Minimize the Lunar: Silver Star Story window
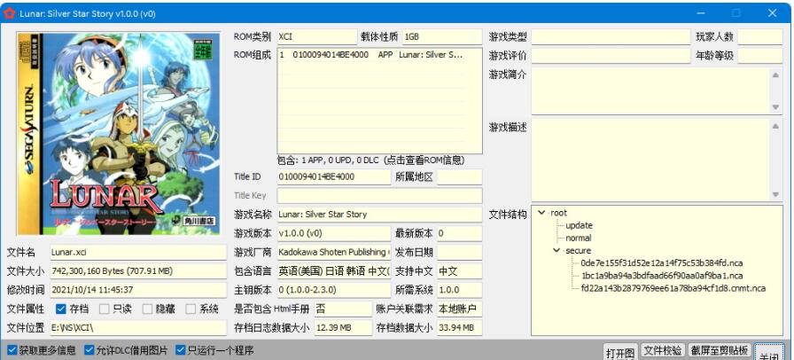 point(701,13)
